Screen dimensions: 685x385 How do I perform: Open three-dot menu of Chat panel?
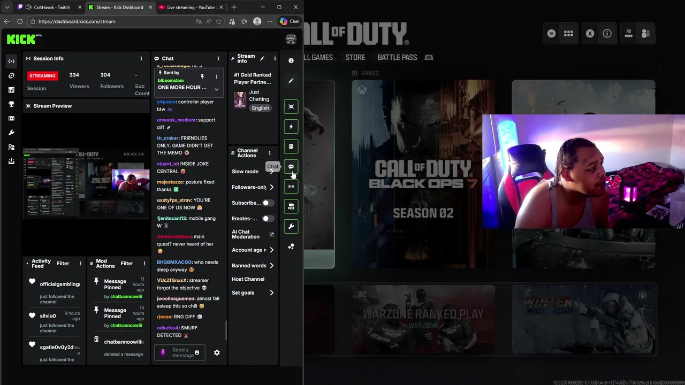218,58
